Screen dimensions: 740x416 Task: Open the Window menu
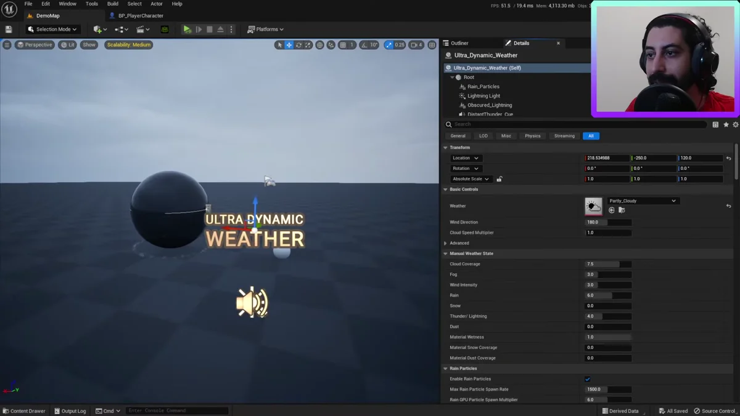point(68,4)
